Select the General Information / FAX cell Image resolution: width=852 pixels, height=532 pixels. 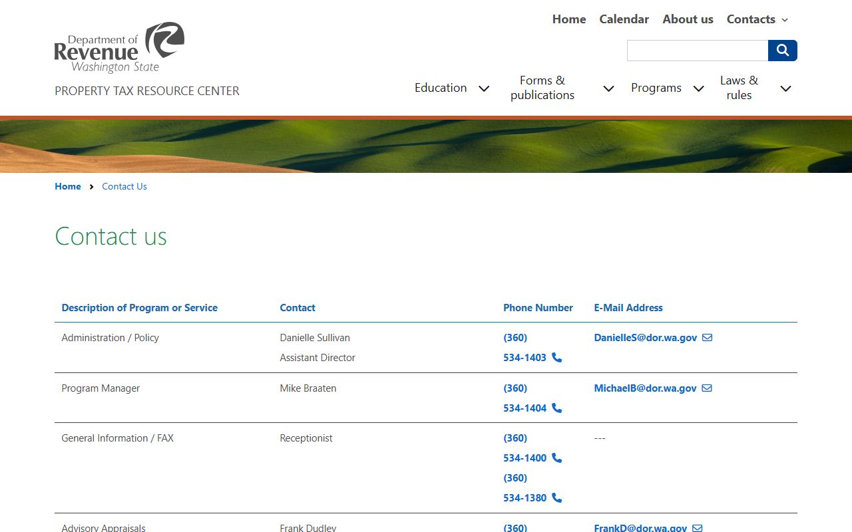pos(117,438)
